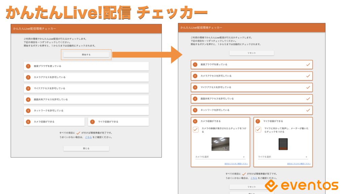Click badge 6 in right window camera card
Screen dimensions: 345x194
(195, 121)
